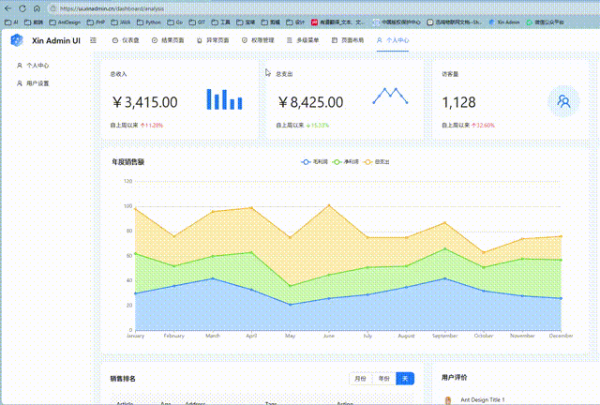The height and width of the screenshot is (405, 600).
Task: Open the 多级菜单 top navigation item
Action: tap(303, 40)
